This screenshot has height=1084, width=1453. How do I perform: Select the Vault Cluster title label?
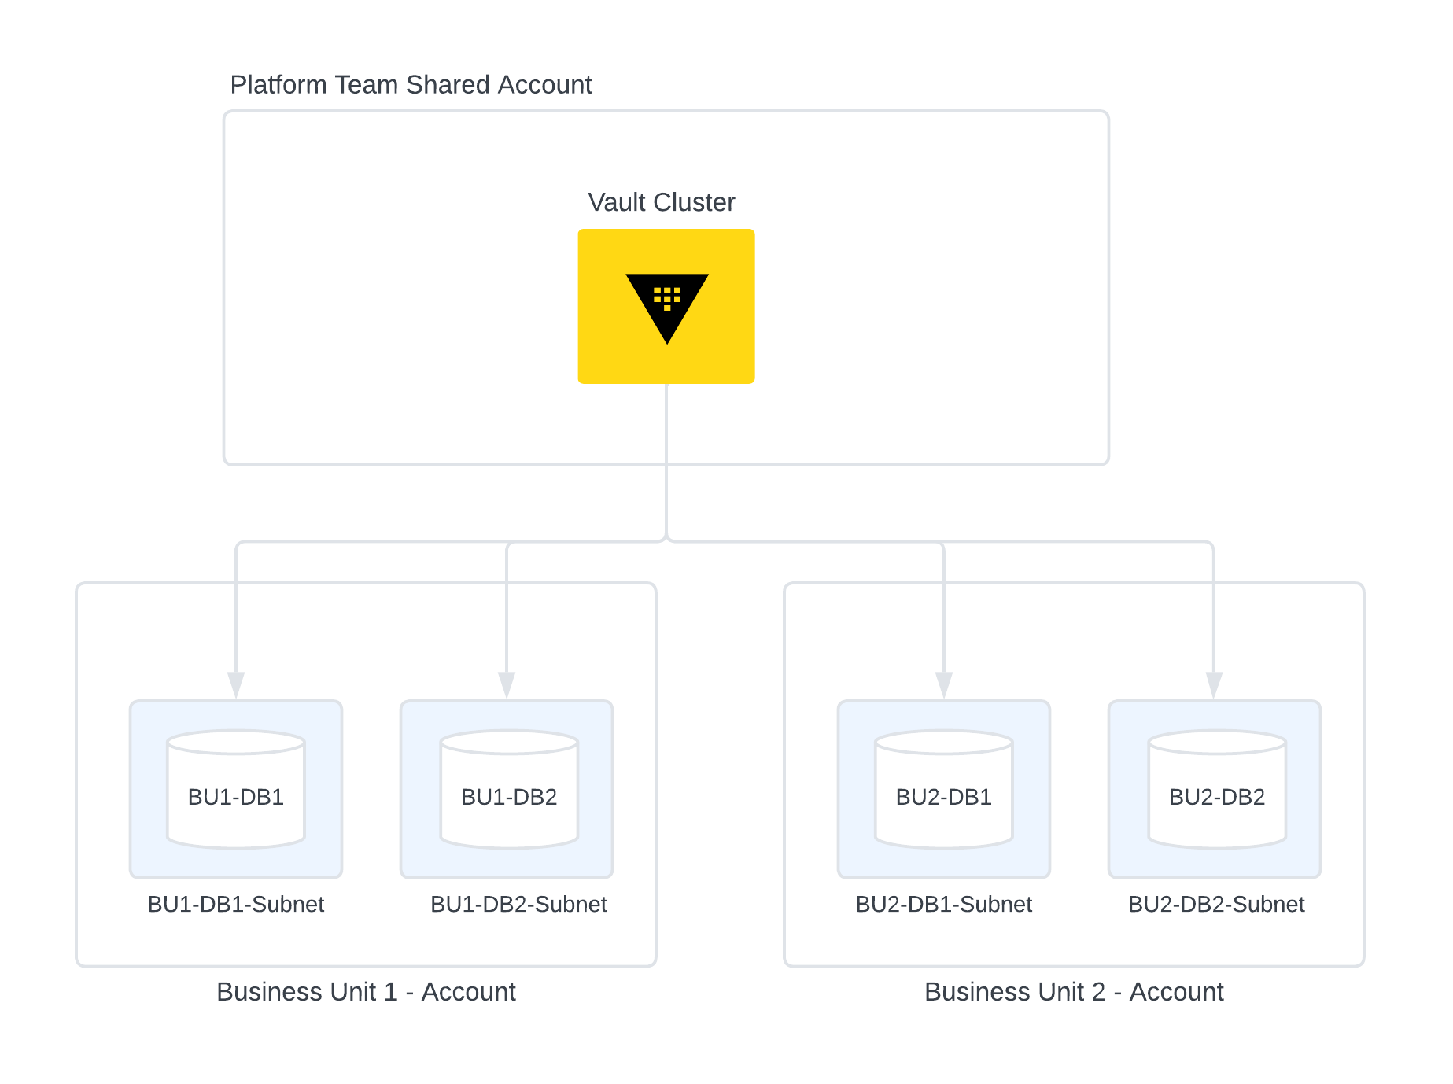(662, 202)
